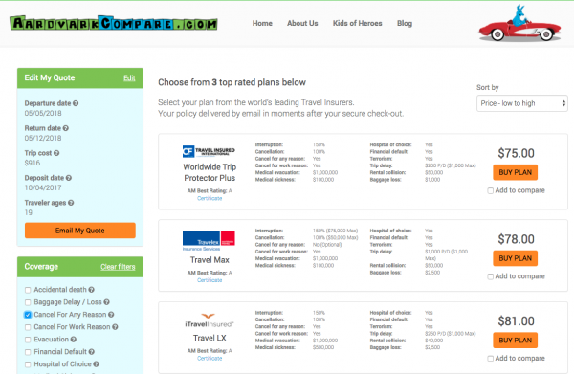Check the Financial Default filter

point(28,352)
